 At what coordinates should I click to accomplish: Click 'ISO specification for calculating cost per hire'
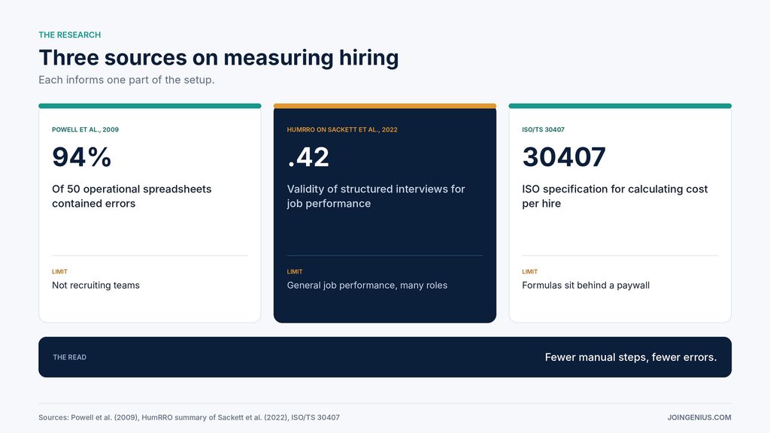click(x=615, y=196)
